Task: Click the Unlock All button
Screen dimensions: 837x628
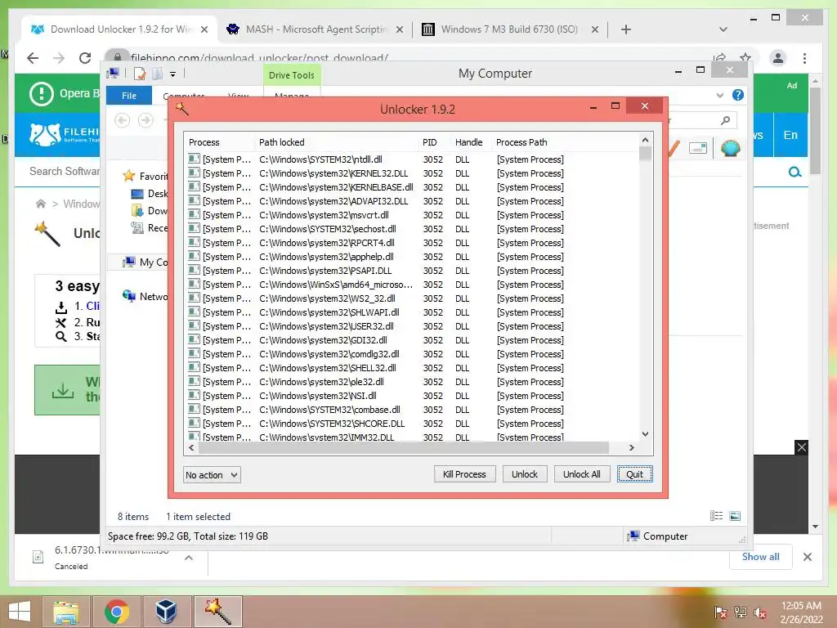Action: coord(582,474)
